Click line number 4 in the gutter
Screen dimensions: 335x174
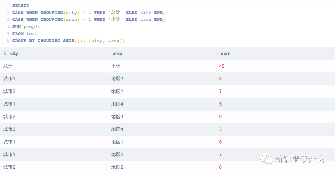coord(8,27)
